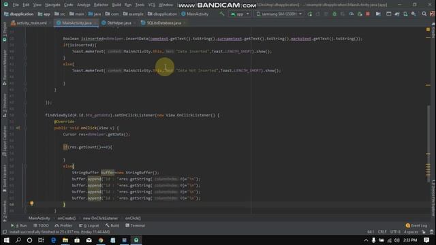Open the app run configuration dropdown
Screen dimensions: 436x245
tap(240, 14)
